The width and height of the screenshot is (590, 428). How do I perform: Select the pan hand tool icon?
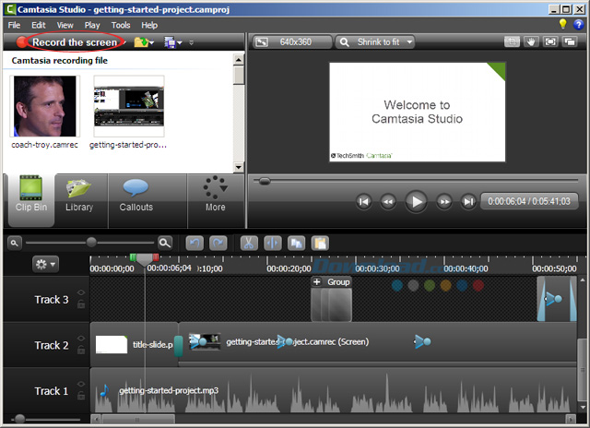tap(531, 42)
